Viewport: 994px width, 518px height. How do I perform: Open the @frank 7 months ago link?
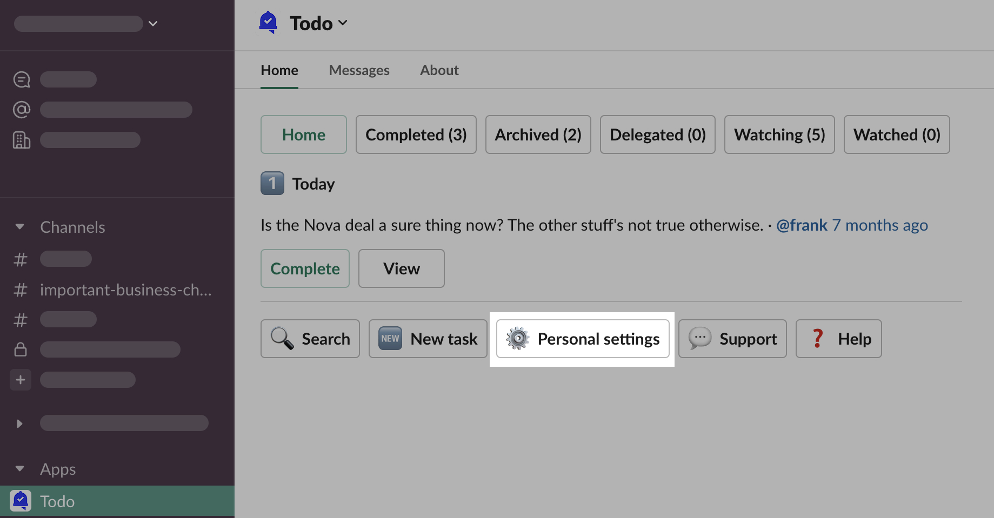coord(852,225)
